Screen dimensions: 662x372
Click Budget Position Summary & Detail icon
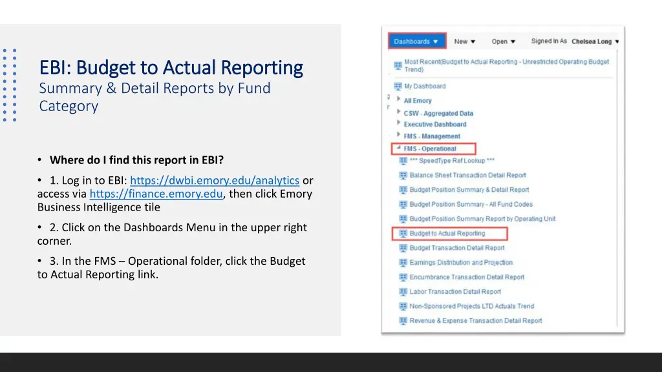[x=403, y=190]
